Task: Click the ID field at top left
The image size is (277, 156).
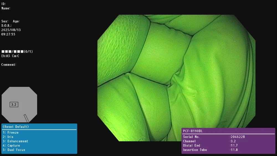Action: tap(3, 4)
